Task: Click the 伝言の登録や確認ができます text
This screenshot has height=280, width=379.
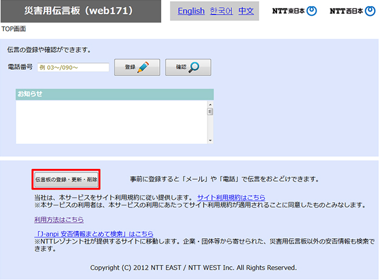Action: [x=49, y=50]
